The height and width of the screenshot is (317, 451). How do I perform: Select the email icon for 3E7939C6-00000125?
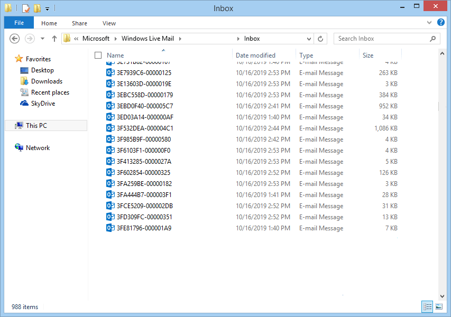pyautogui.click(x=111, y=72)
